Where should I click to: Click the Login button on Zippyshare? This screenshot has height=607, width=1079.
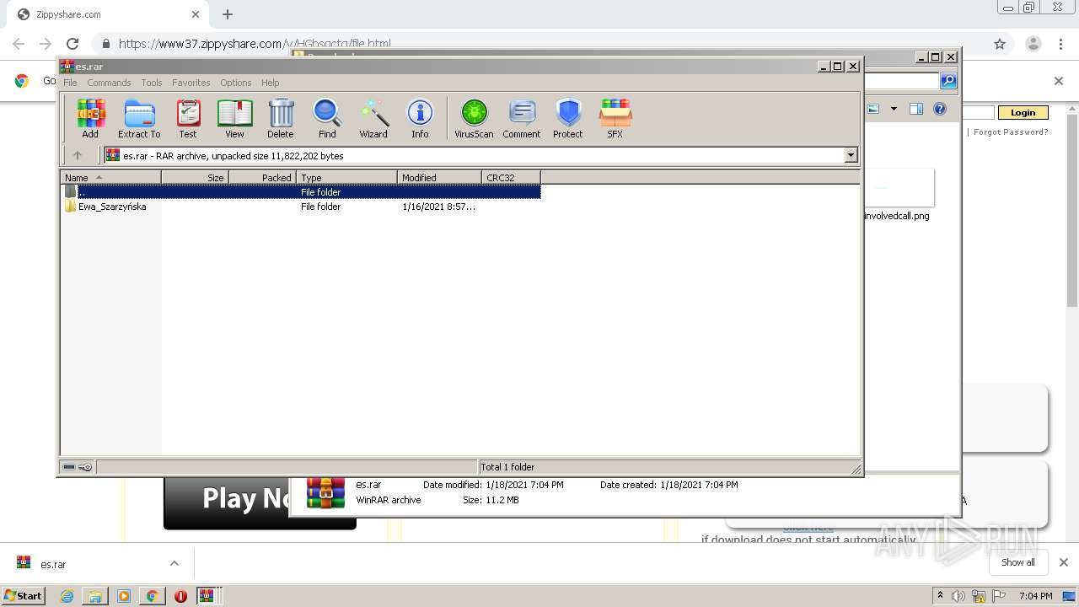click(1023, 112)
